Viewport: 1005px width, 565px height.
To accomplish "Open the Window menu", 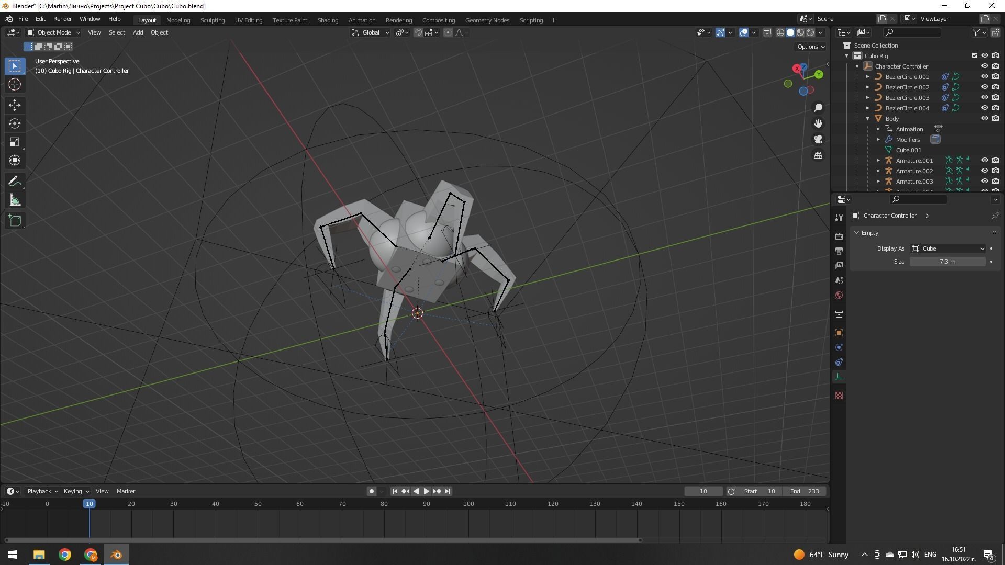I will (90, 19).
